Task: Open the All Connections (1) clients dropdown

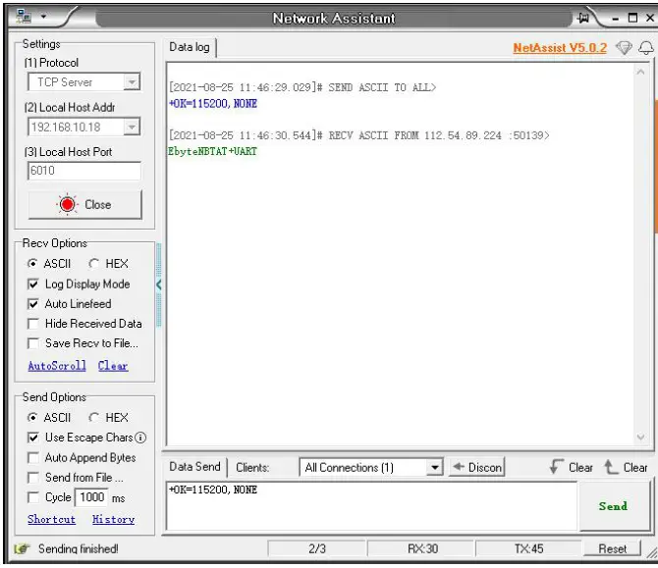Action: [371, 467]
